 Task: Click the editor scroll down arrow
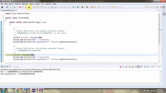(159, 61)
